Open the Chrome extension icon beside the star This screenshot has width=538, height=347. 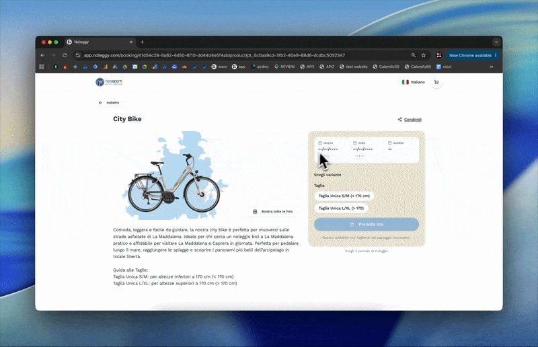coord(439,55)
